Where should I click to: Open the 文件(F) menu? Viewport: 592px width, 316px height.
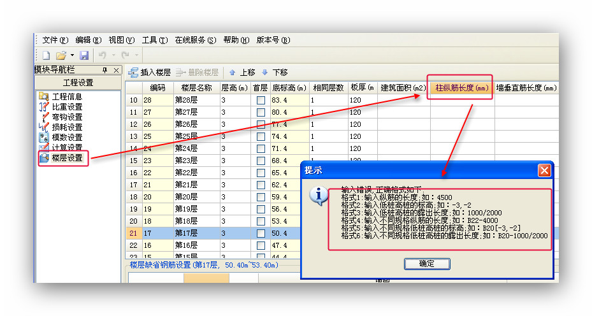tap(55, 40)
